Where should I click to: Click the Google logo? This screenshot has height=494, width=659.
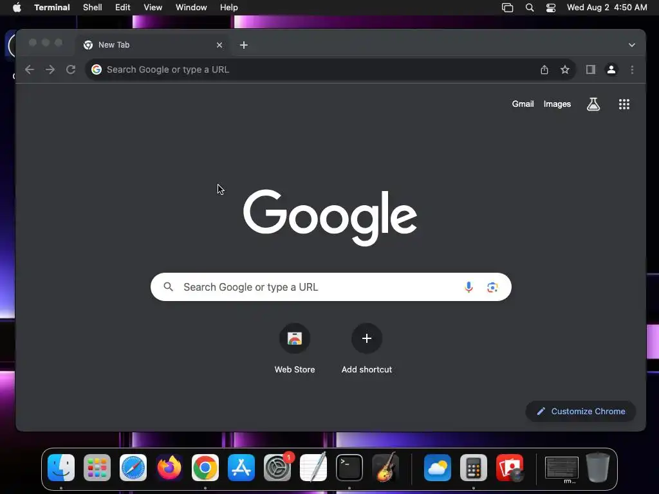330,217
